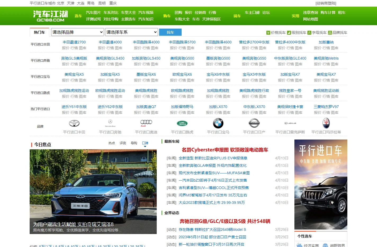
Task: Select 北京 in the city list
Action: point(61,3)
